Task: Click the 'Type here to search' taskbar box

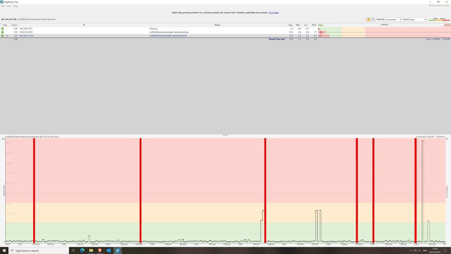Action: click(x=38, y=250)
